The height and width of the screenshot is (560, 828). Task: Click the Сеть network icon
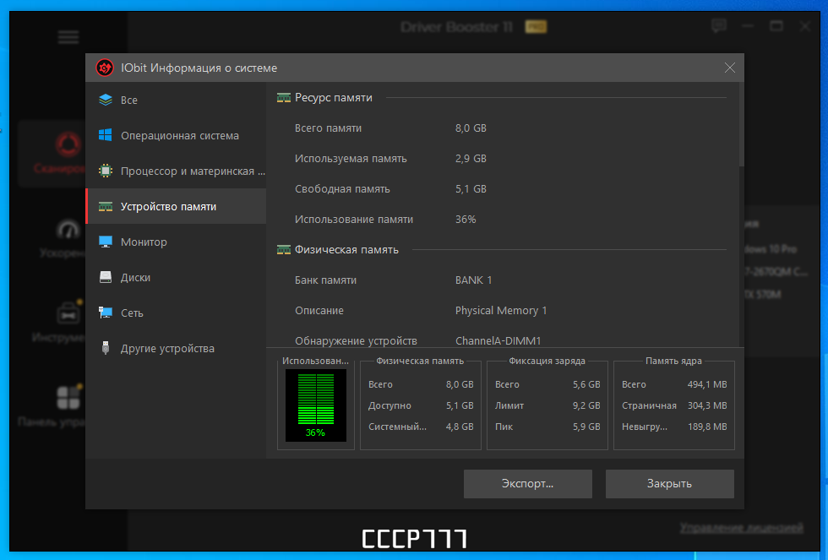(106, 313)
